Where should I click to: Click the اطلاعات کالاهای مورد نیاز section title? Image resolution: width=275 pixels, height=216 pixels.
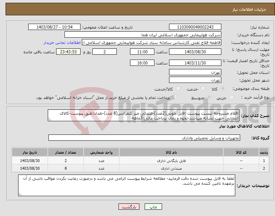(x=244, y=126)
